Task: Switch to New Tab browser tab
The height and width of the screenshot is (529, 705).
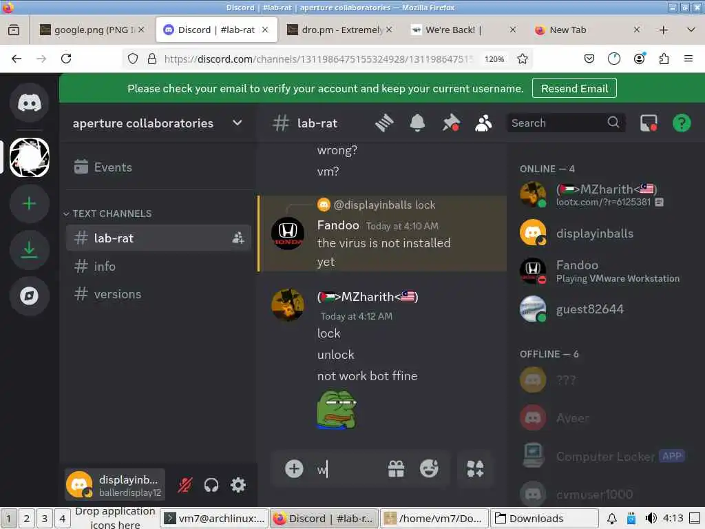Action: tap(587, 30)
